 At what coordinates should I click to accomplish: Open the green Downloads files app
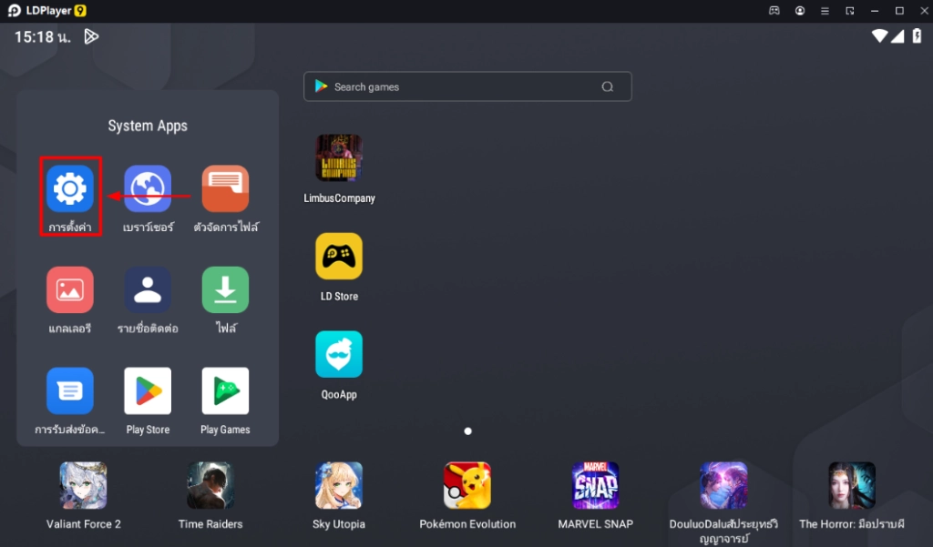pyautogui.click(x=225, y=290)
